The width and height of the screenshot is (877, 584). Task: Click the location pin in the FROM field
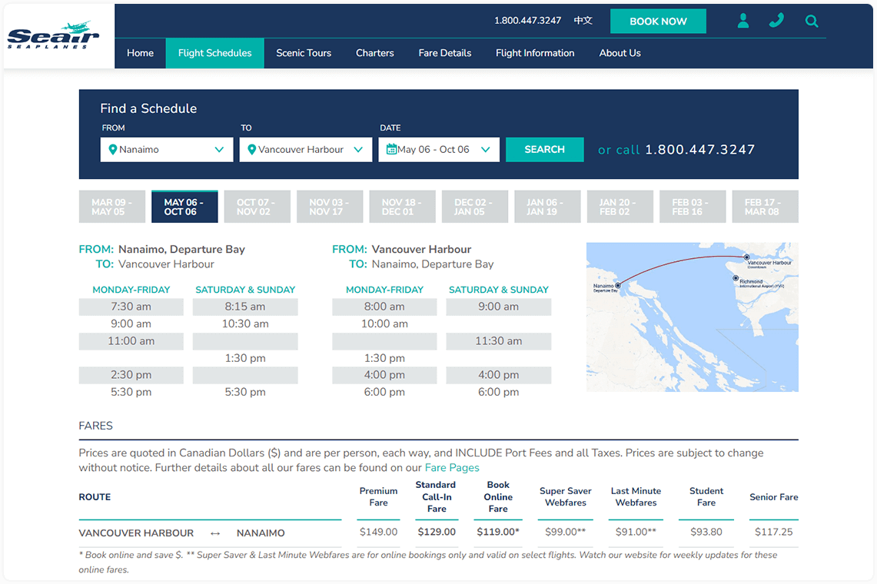[x=112, y=149]
